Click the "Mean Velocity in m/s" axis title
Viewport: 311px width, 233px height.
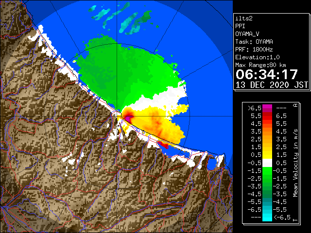click(295, 163)
